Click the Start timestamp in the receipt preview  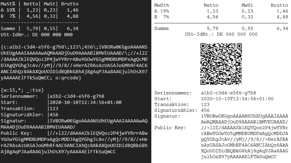[x=237, y=99]
